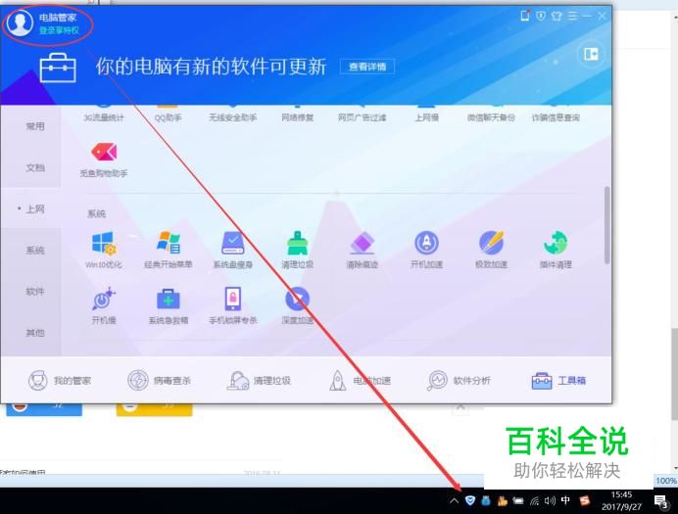Viewport: 678px width, 514px height.
Task: Open the volume speaker tray icon
Action: 550,500
